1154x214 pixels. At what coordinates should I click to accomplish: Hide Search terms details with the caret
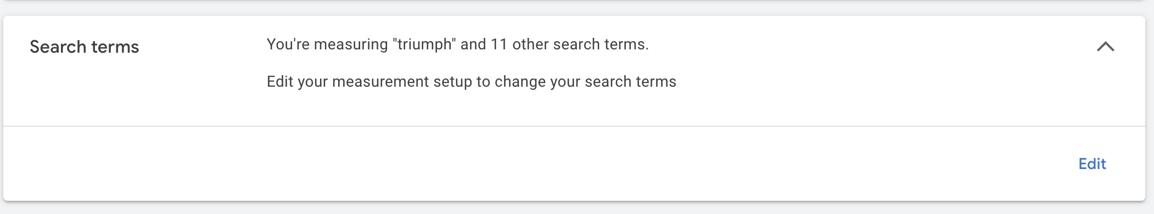tap(1105, 47)
